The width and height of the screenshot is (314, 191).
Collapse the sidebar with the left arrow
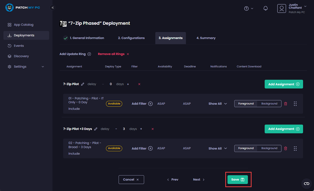click(x=52, y=7)
